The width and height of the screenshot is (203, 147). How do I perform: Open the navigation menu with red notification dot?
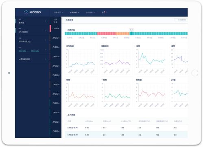coord(105,13)
